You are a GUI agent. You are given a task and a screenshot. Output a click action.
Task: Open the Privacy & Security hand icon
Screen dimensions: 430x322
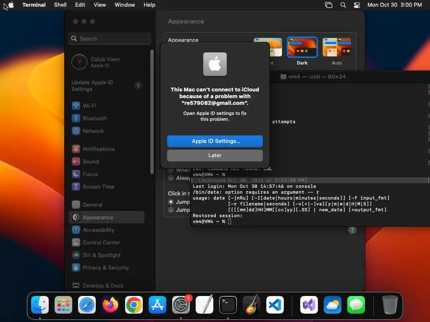76,268
